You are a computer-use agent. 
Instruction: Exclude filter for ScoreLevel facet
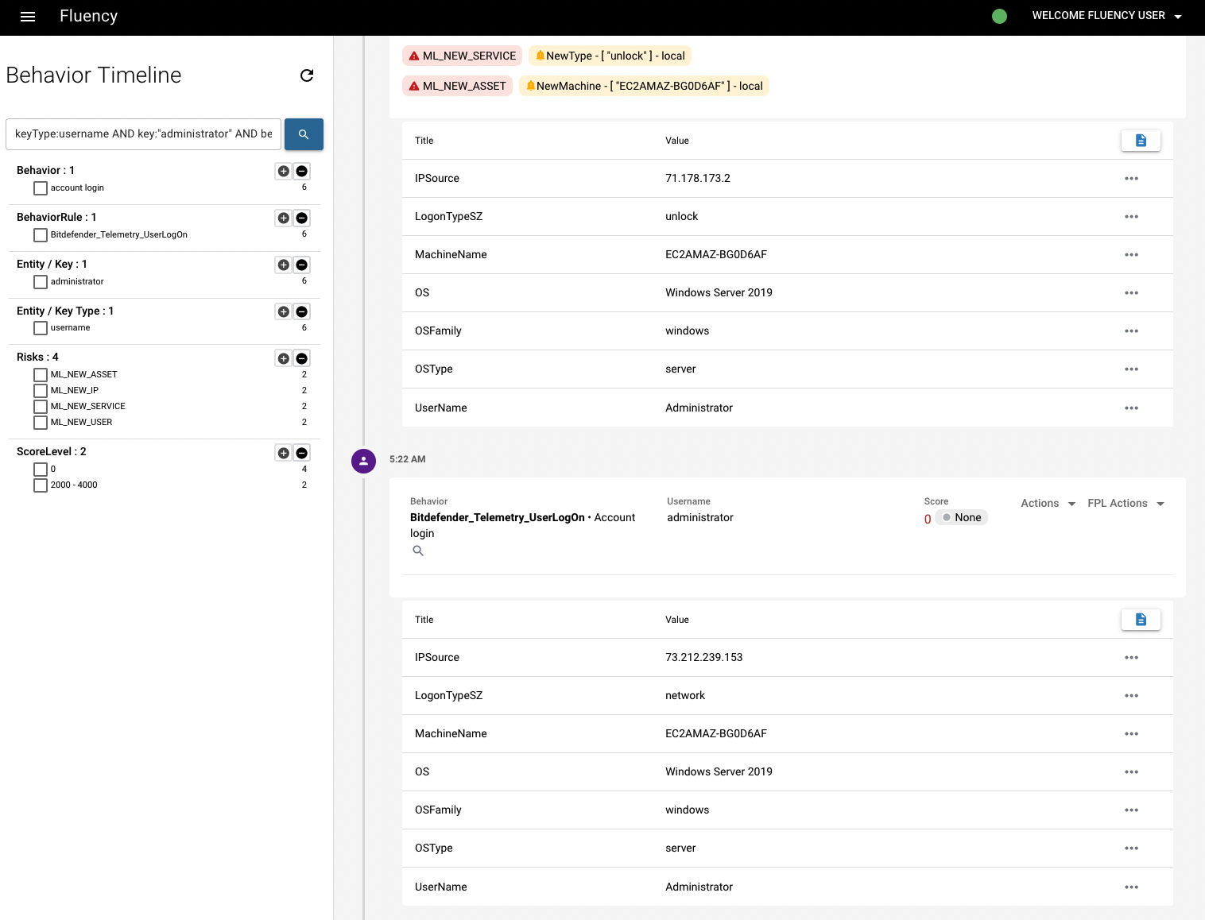click(x=302, y=453)
